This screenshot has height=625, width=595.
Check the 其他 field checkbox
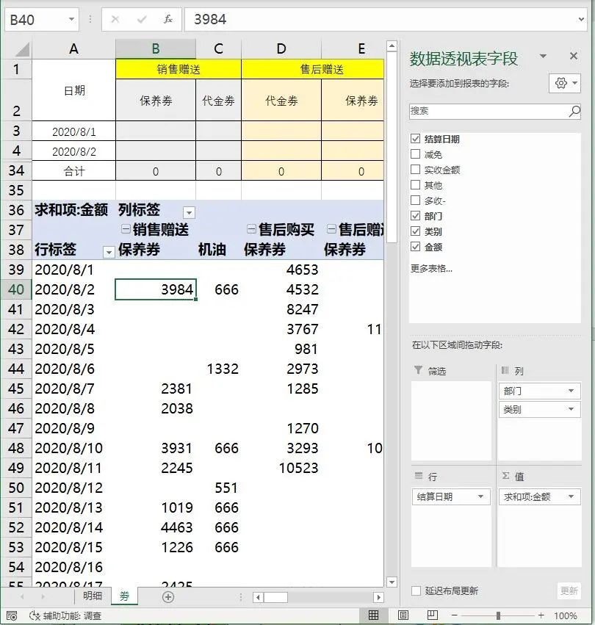click(x=415, y=184)
